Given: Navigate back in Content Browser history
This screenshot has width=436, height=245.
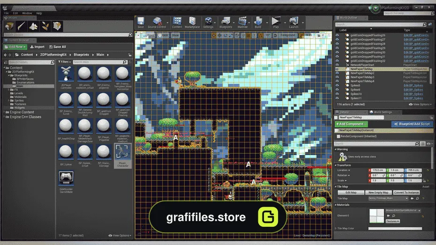Looking at the screenshot, I should [5, 55].
